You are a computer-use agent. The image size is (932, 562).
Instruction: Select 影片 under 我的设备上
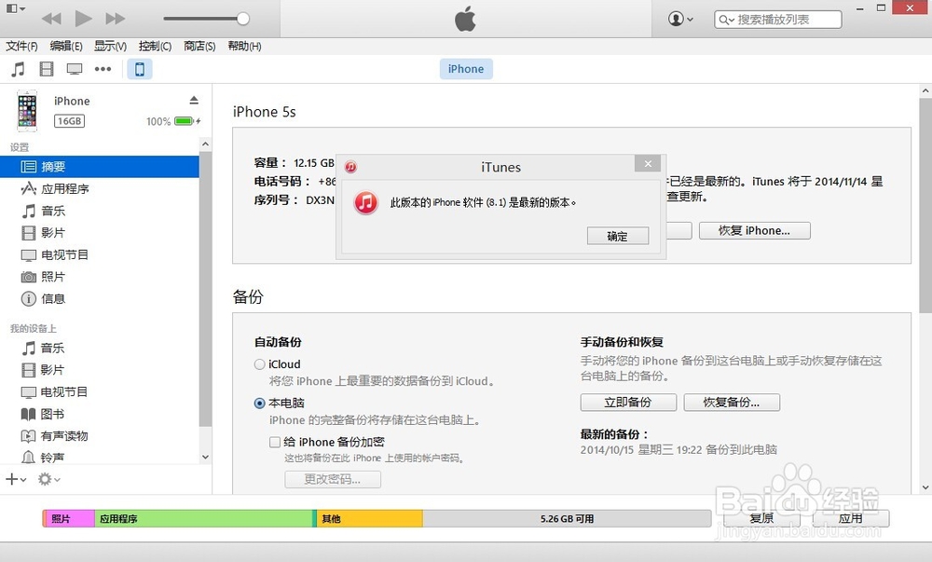click(100, 370)
